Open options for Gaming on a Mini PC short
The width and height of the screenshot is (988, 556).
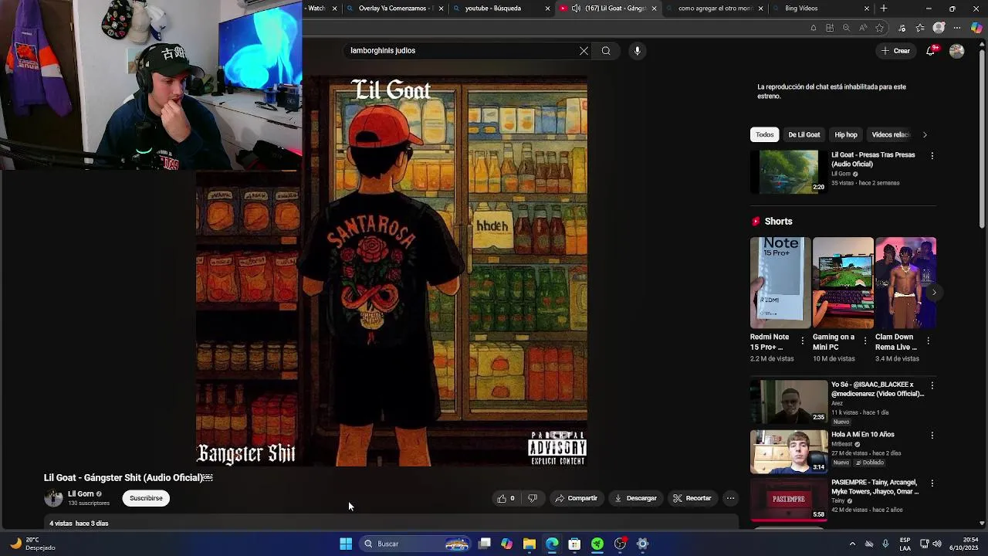pyautogui.click(x=865, y=341)
